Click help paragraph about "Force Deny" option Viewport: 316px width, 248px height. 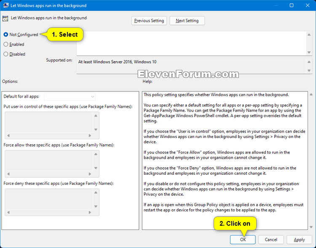tap(220, 171)
